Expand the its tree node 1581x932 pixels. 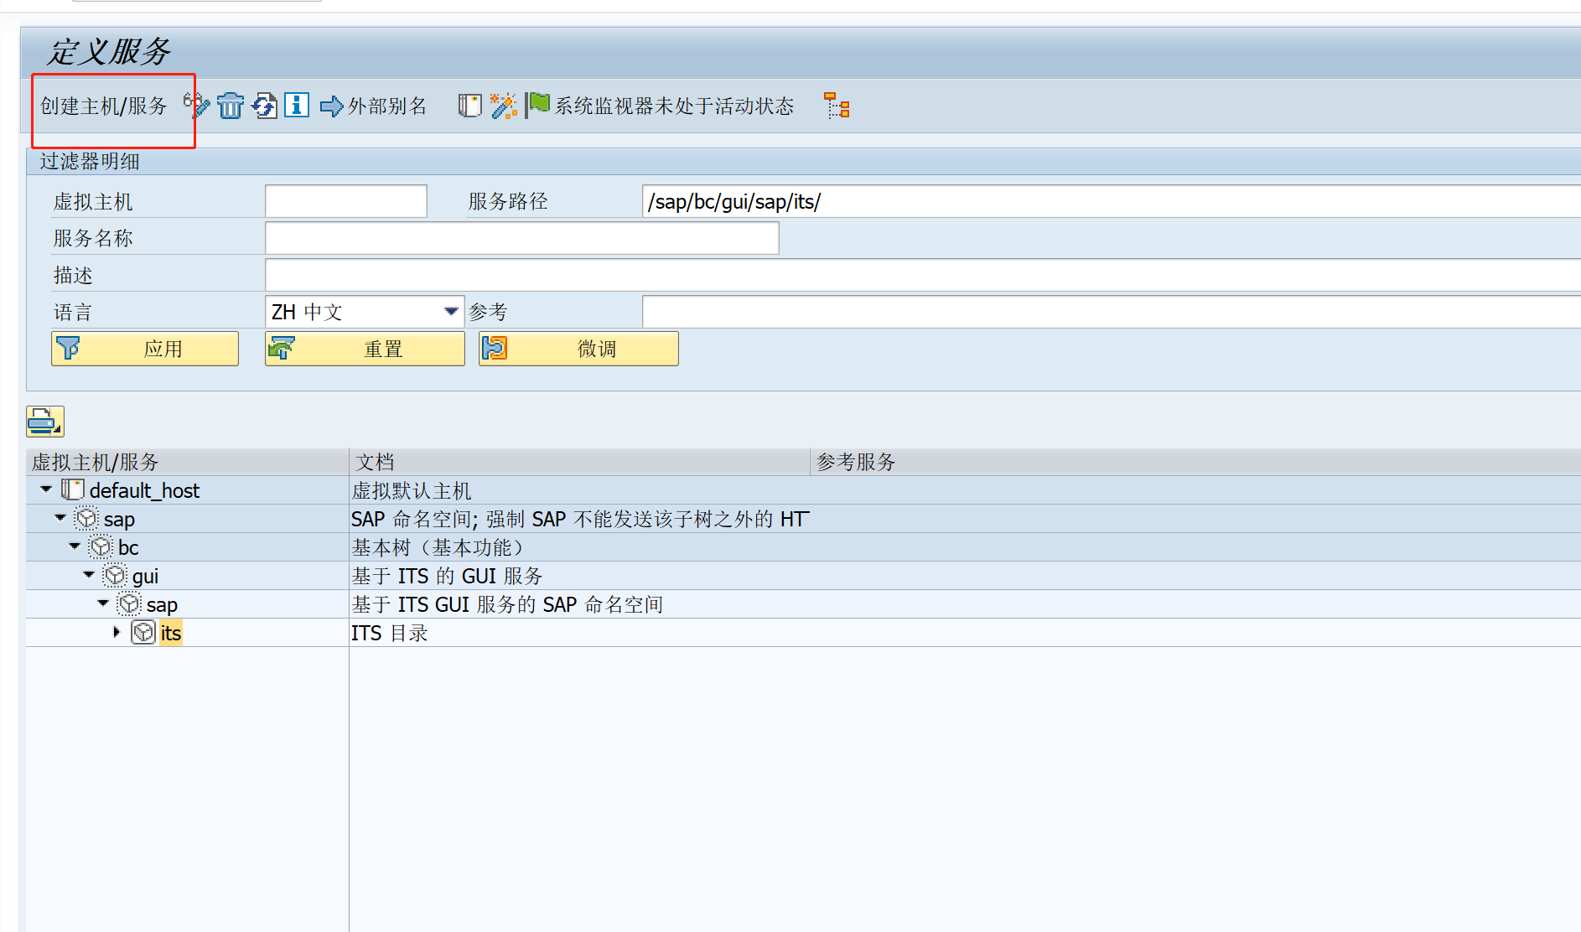[x=117, y=632]
